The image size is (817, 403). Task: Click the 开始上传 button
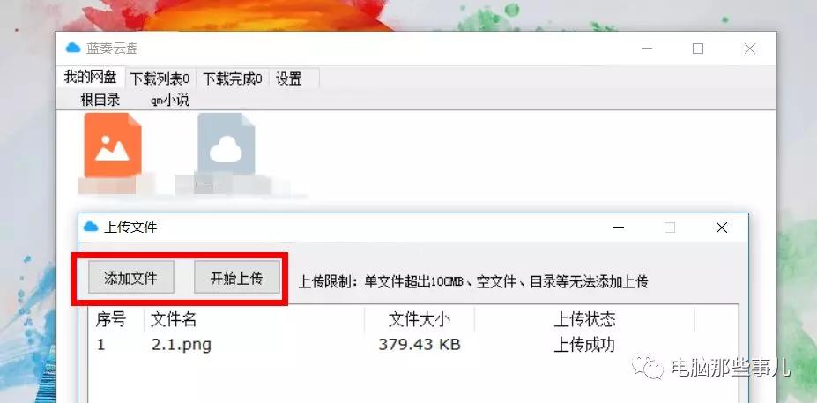click(x=236, y=278)
